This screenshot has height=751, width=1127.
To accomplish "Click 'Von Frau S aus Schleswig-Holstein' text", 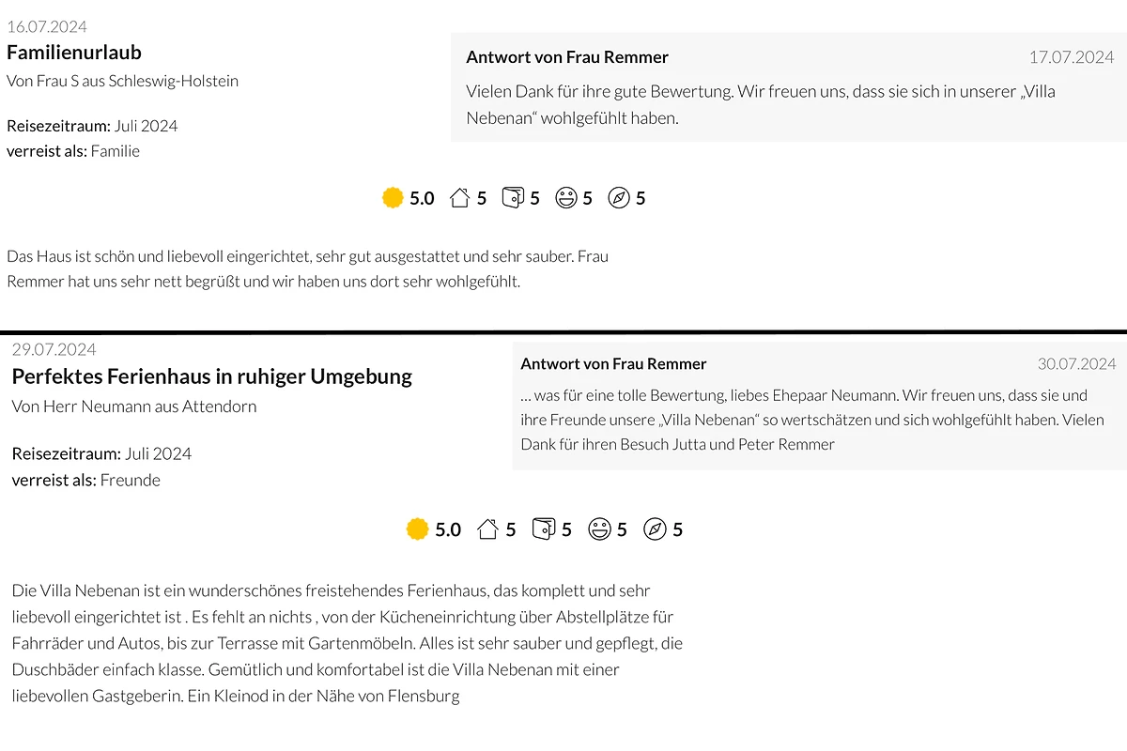I will [123, 81].
